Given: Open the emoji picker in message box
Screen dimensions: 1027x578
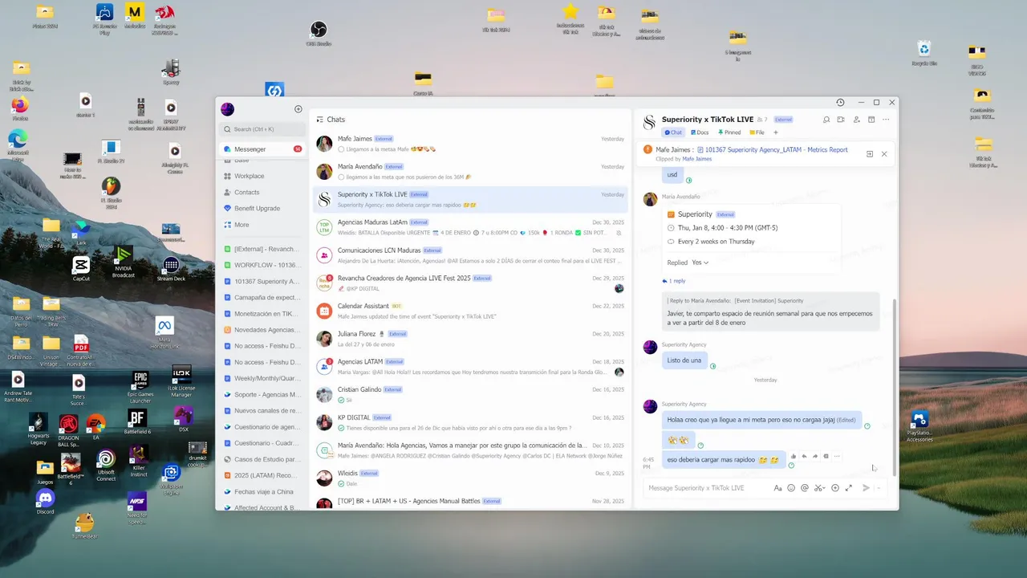Looking at the screenshot, I should click(791, 488).
